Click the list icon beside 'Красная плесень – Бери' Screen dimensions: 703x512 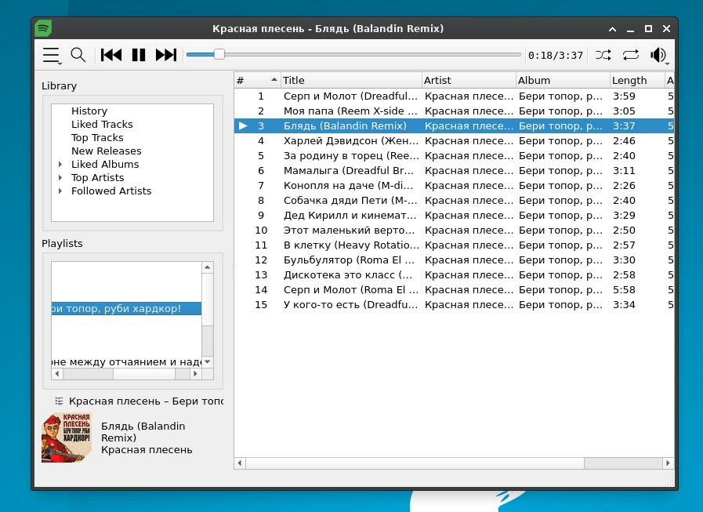[x=59, y=401]
